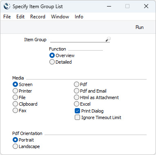Click the Run button
The image size is (156, 155).
(140, 27)
